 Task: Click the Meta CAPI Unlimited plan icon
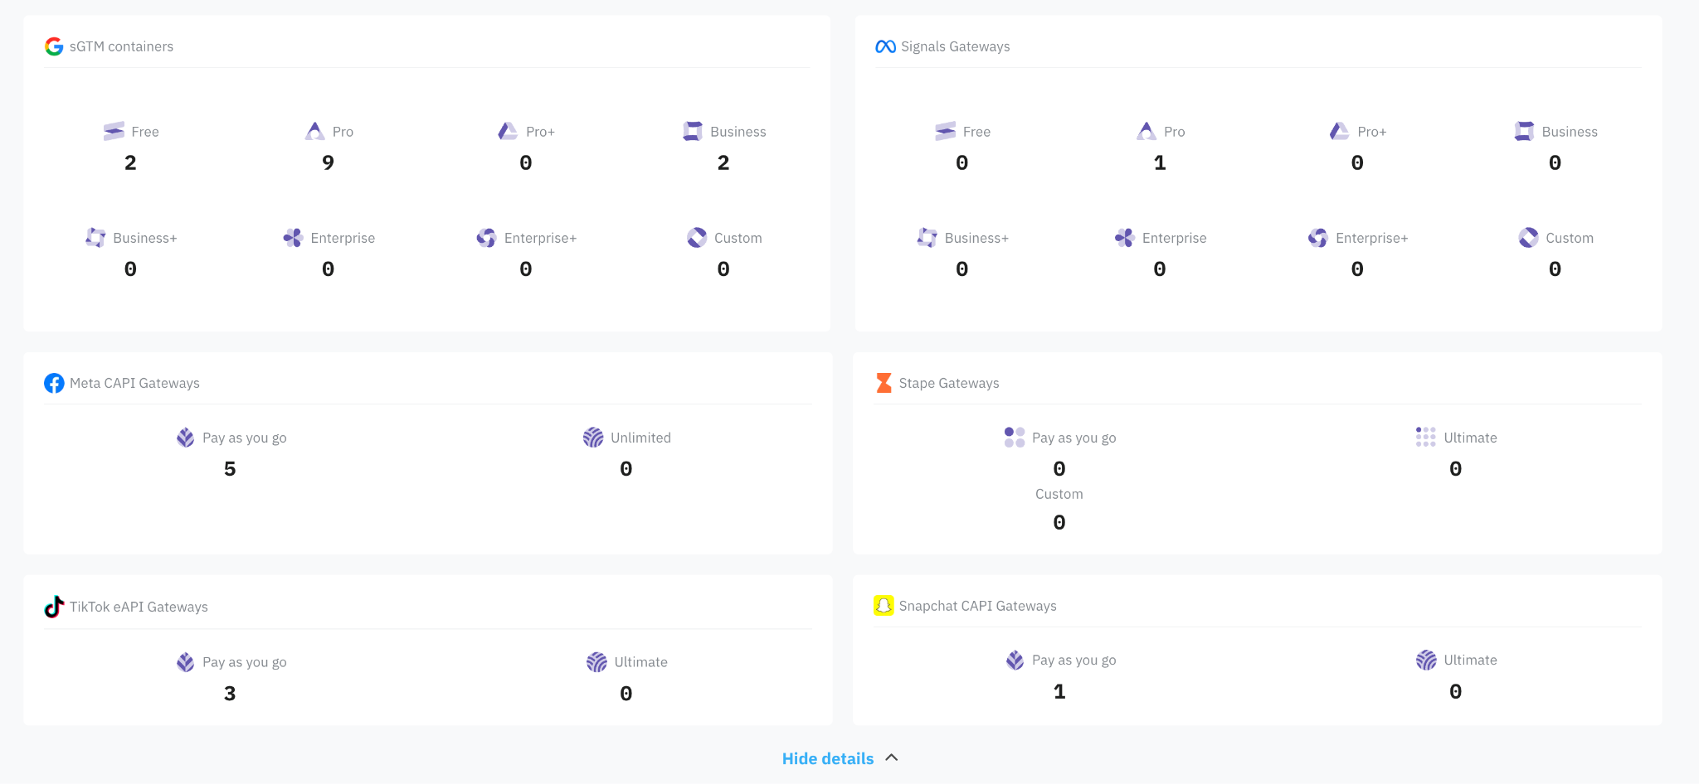[x=593, y=437]
